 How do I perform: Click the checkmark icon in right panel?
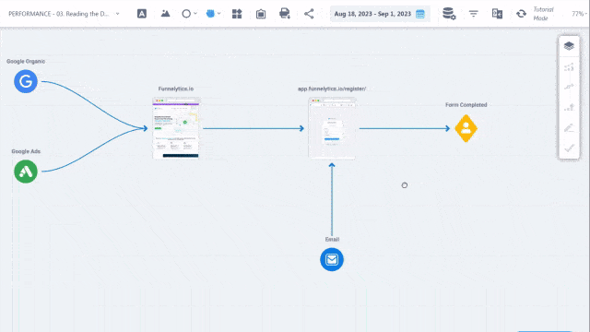pyautogui.click(x=569, y=148)
